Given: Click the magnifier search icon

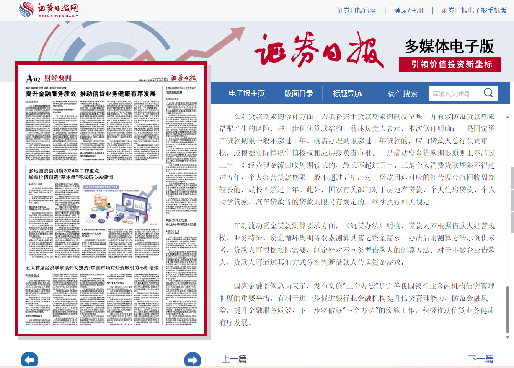Looking at the screenshot, I should click(488, 93).
